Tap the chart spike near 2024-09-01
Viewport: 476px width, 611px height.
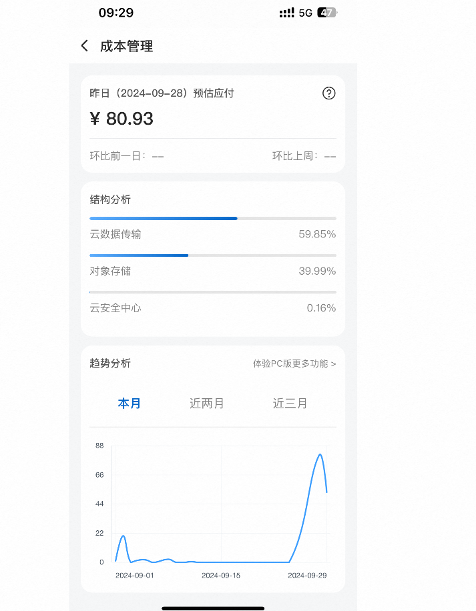pos(124,536)
